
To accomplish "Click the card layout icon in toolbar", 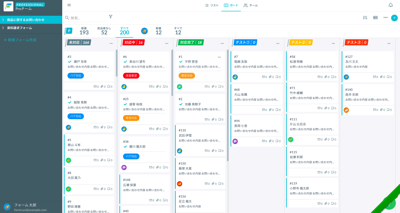I will [x=375, y=18].
